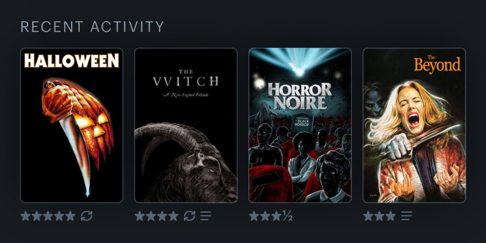Click the rewatch icon under The VVitch

tap(190, 216)
